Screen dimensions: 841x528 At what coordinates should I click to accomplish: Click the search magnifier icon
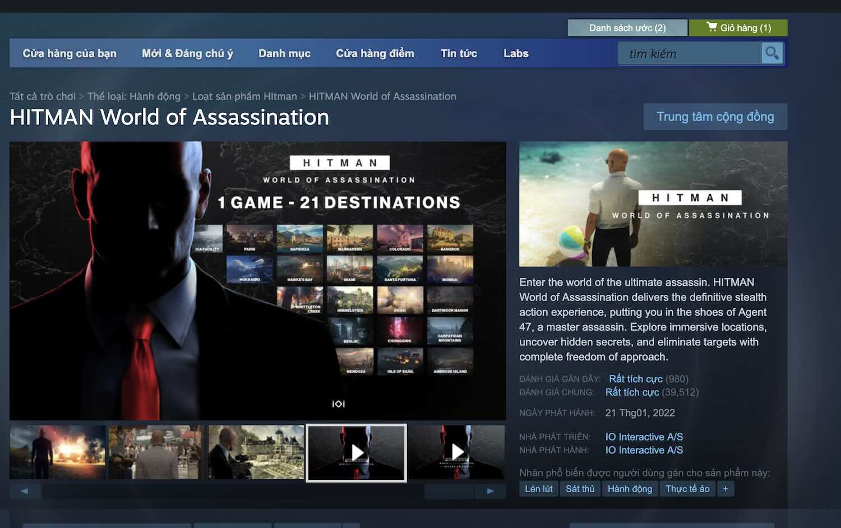click(x=772, y=53)
